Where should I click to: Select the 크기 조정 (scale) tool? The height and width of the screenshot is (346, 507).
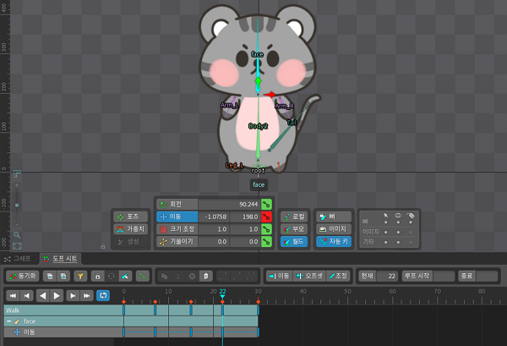[177, 229]
